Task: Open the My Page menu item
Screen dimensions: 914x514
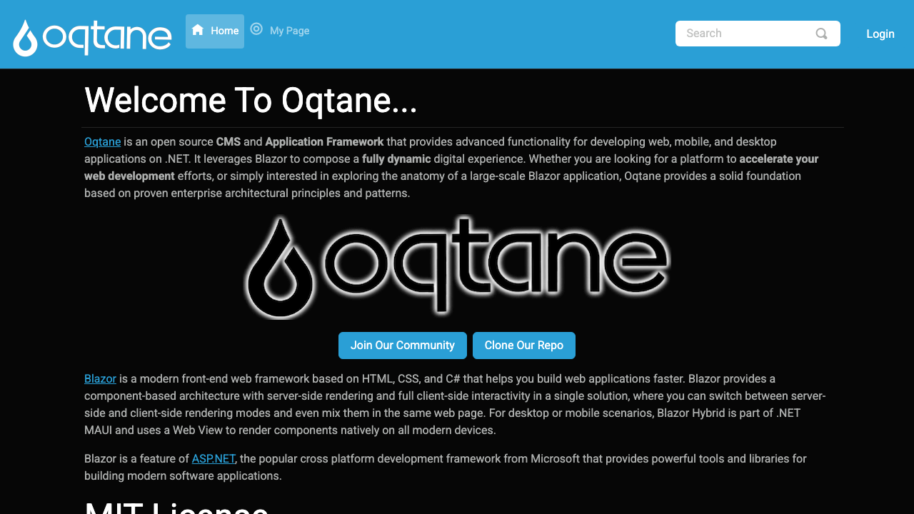Action: (280, 31)
